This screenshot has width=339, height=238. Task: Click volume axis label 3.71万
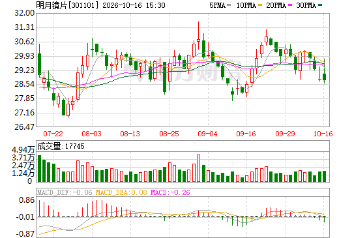[23, 158]
